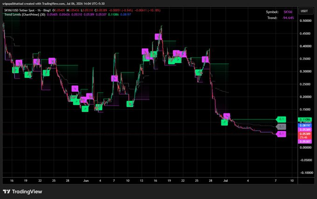317x199 pixels.
Task: Click the -94.64% Trend value
Action: coord(288,18)
